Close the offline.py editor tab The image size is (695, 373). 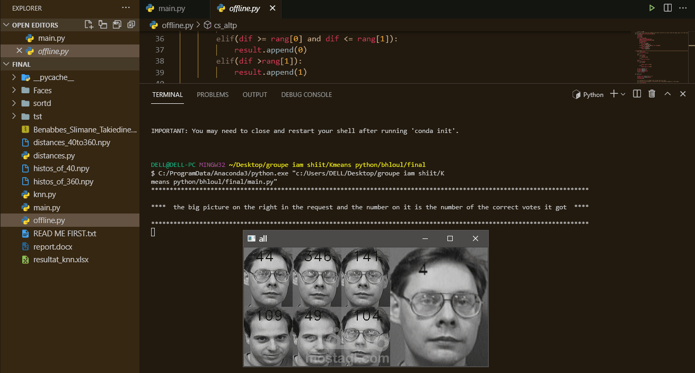(272, 8)
